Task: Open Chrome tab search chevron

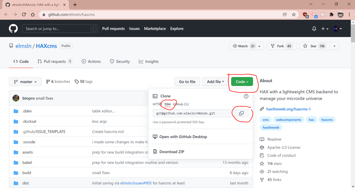Action: pos(311,4)
